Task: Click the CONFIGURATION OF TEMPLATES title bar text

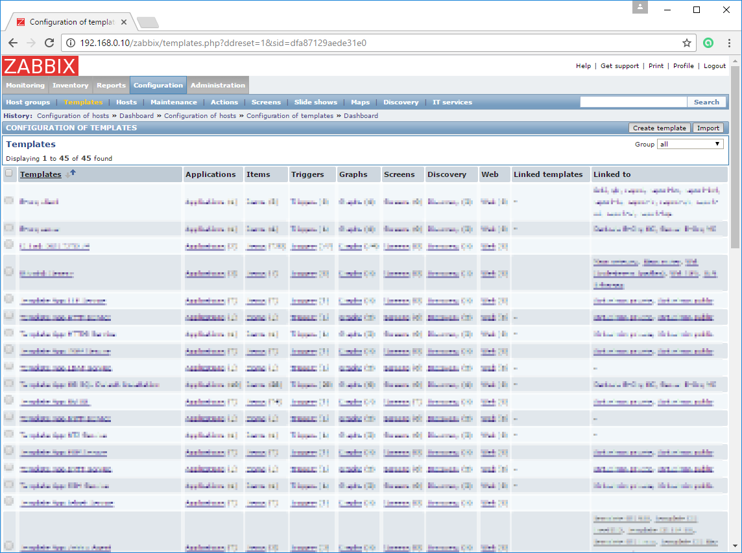Action: pyautogui.click(x=71, y=128)
